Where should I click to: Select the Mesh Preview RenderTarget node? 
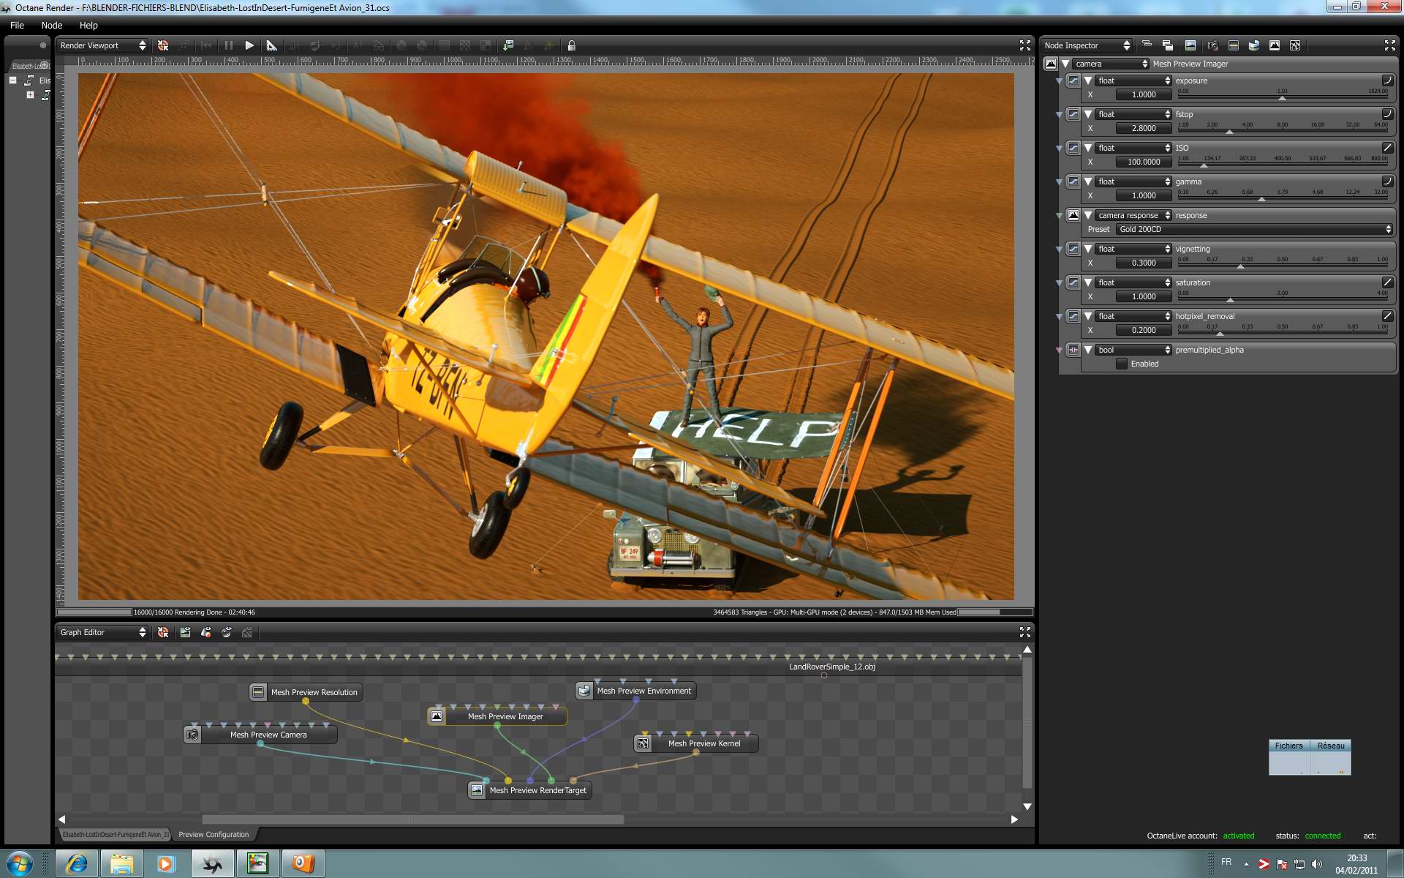tap(537, 790)
